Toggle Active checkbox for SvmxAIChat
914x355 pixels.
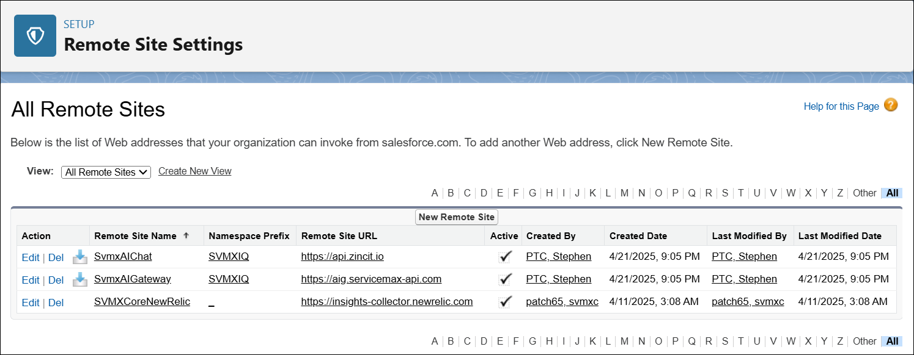[505, 257]
